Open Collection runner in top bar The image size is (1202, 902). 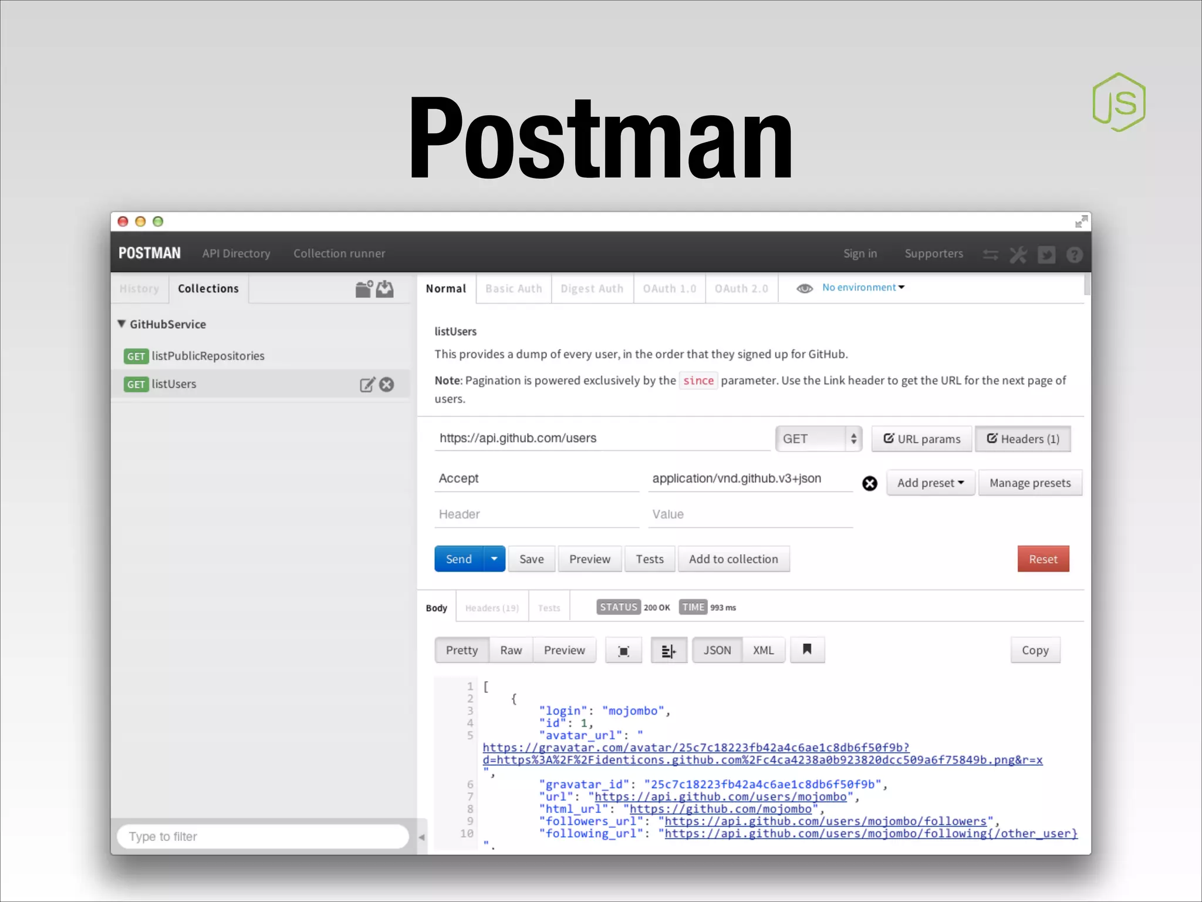pos(340,253)
